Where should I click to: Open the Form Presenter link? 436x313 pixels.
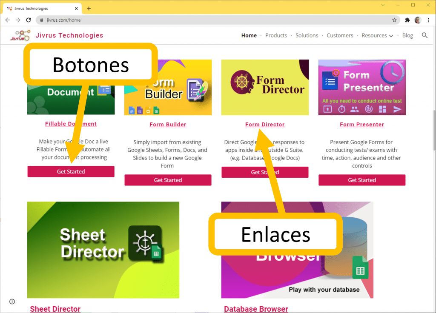coord(362,125)
